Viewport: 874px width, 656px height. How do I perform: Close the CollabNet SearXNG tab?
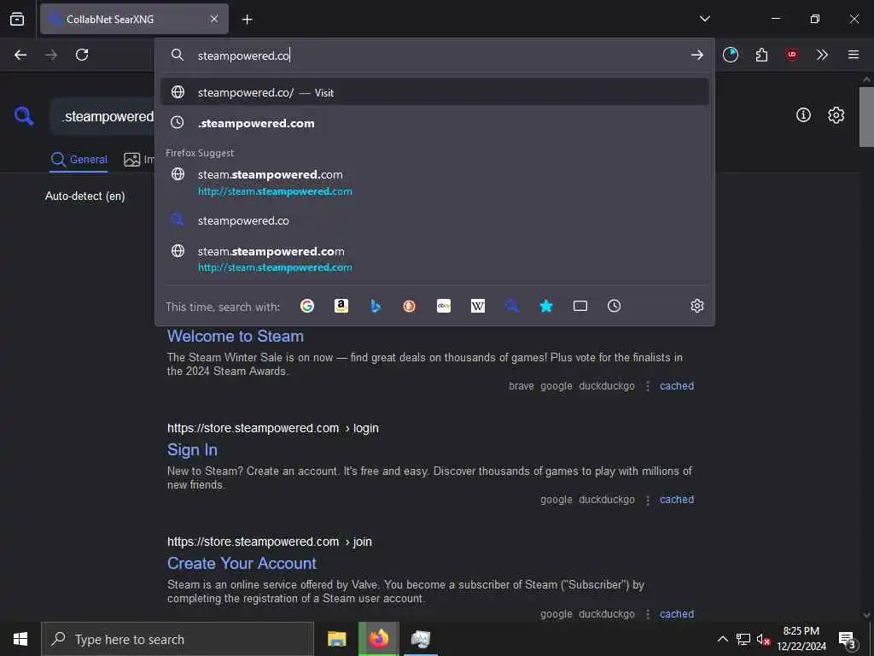point(214,19)
